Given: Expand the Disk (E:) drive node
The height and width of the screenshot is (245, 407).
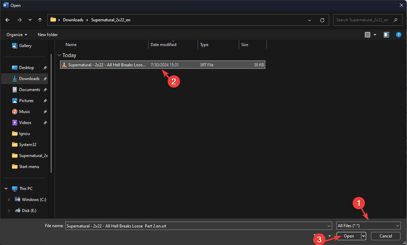Looking at the screenshot, I should point(9,211).
